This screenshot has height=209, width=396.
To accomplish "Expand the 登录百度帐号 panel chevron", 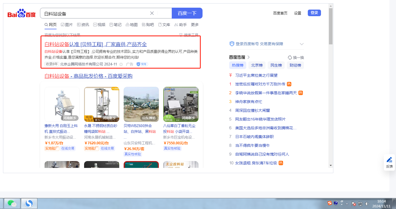I will [x=301, y=44].
